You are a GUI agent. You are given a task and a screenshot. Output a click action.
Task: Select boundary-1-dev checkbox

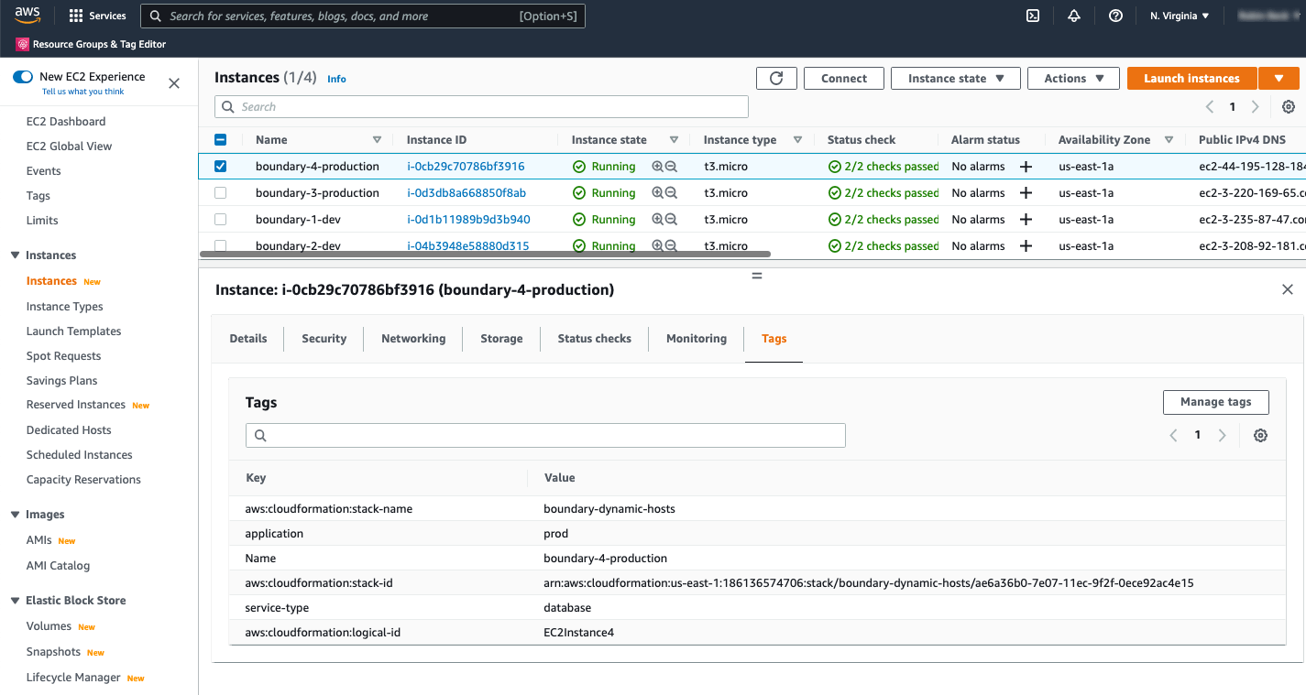pyautogui.click(x=220, y=220)
